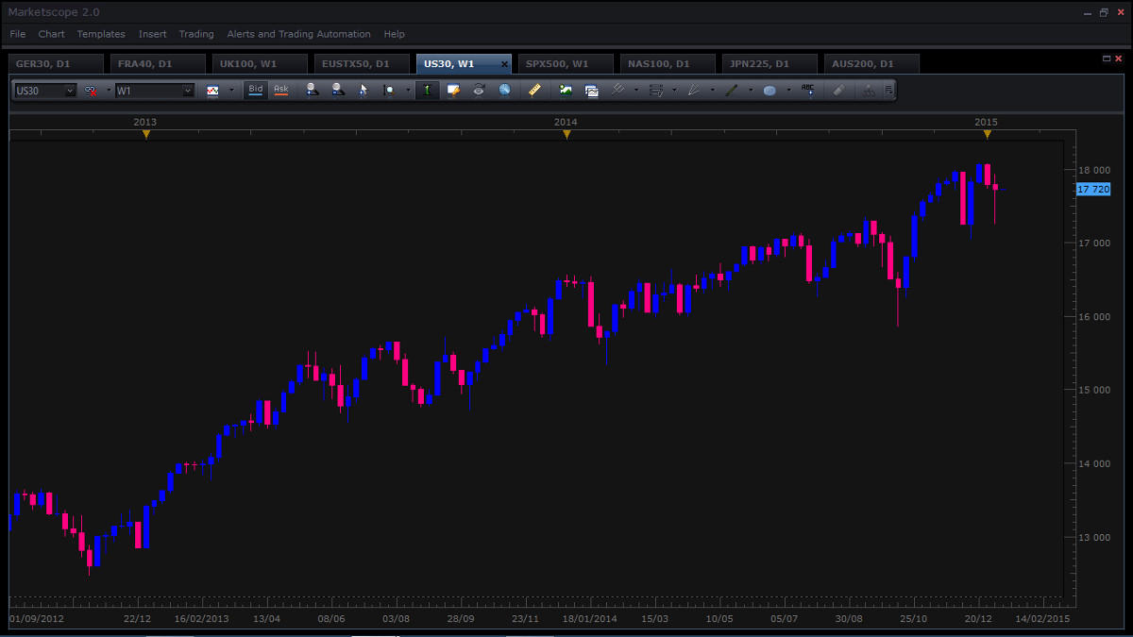Expand the line tool dropdown arrow
Image resolution: width=1133 pixels, height=637 pixels.
751,91
